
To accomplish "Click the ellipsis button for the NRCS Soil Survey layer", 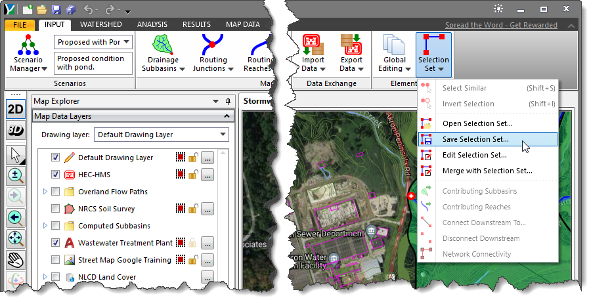I will pos(207,209).
